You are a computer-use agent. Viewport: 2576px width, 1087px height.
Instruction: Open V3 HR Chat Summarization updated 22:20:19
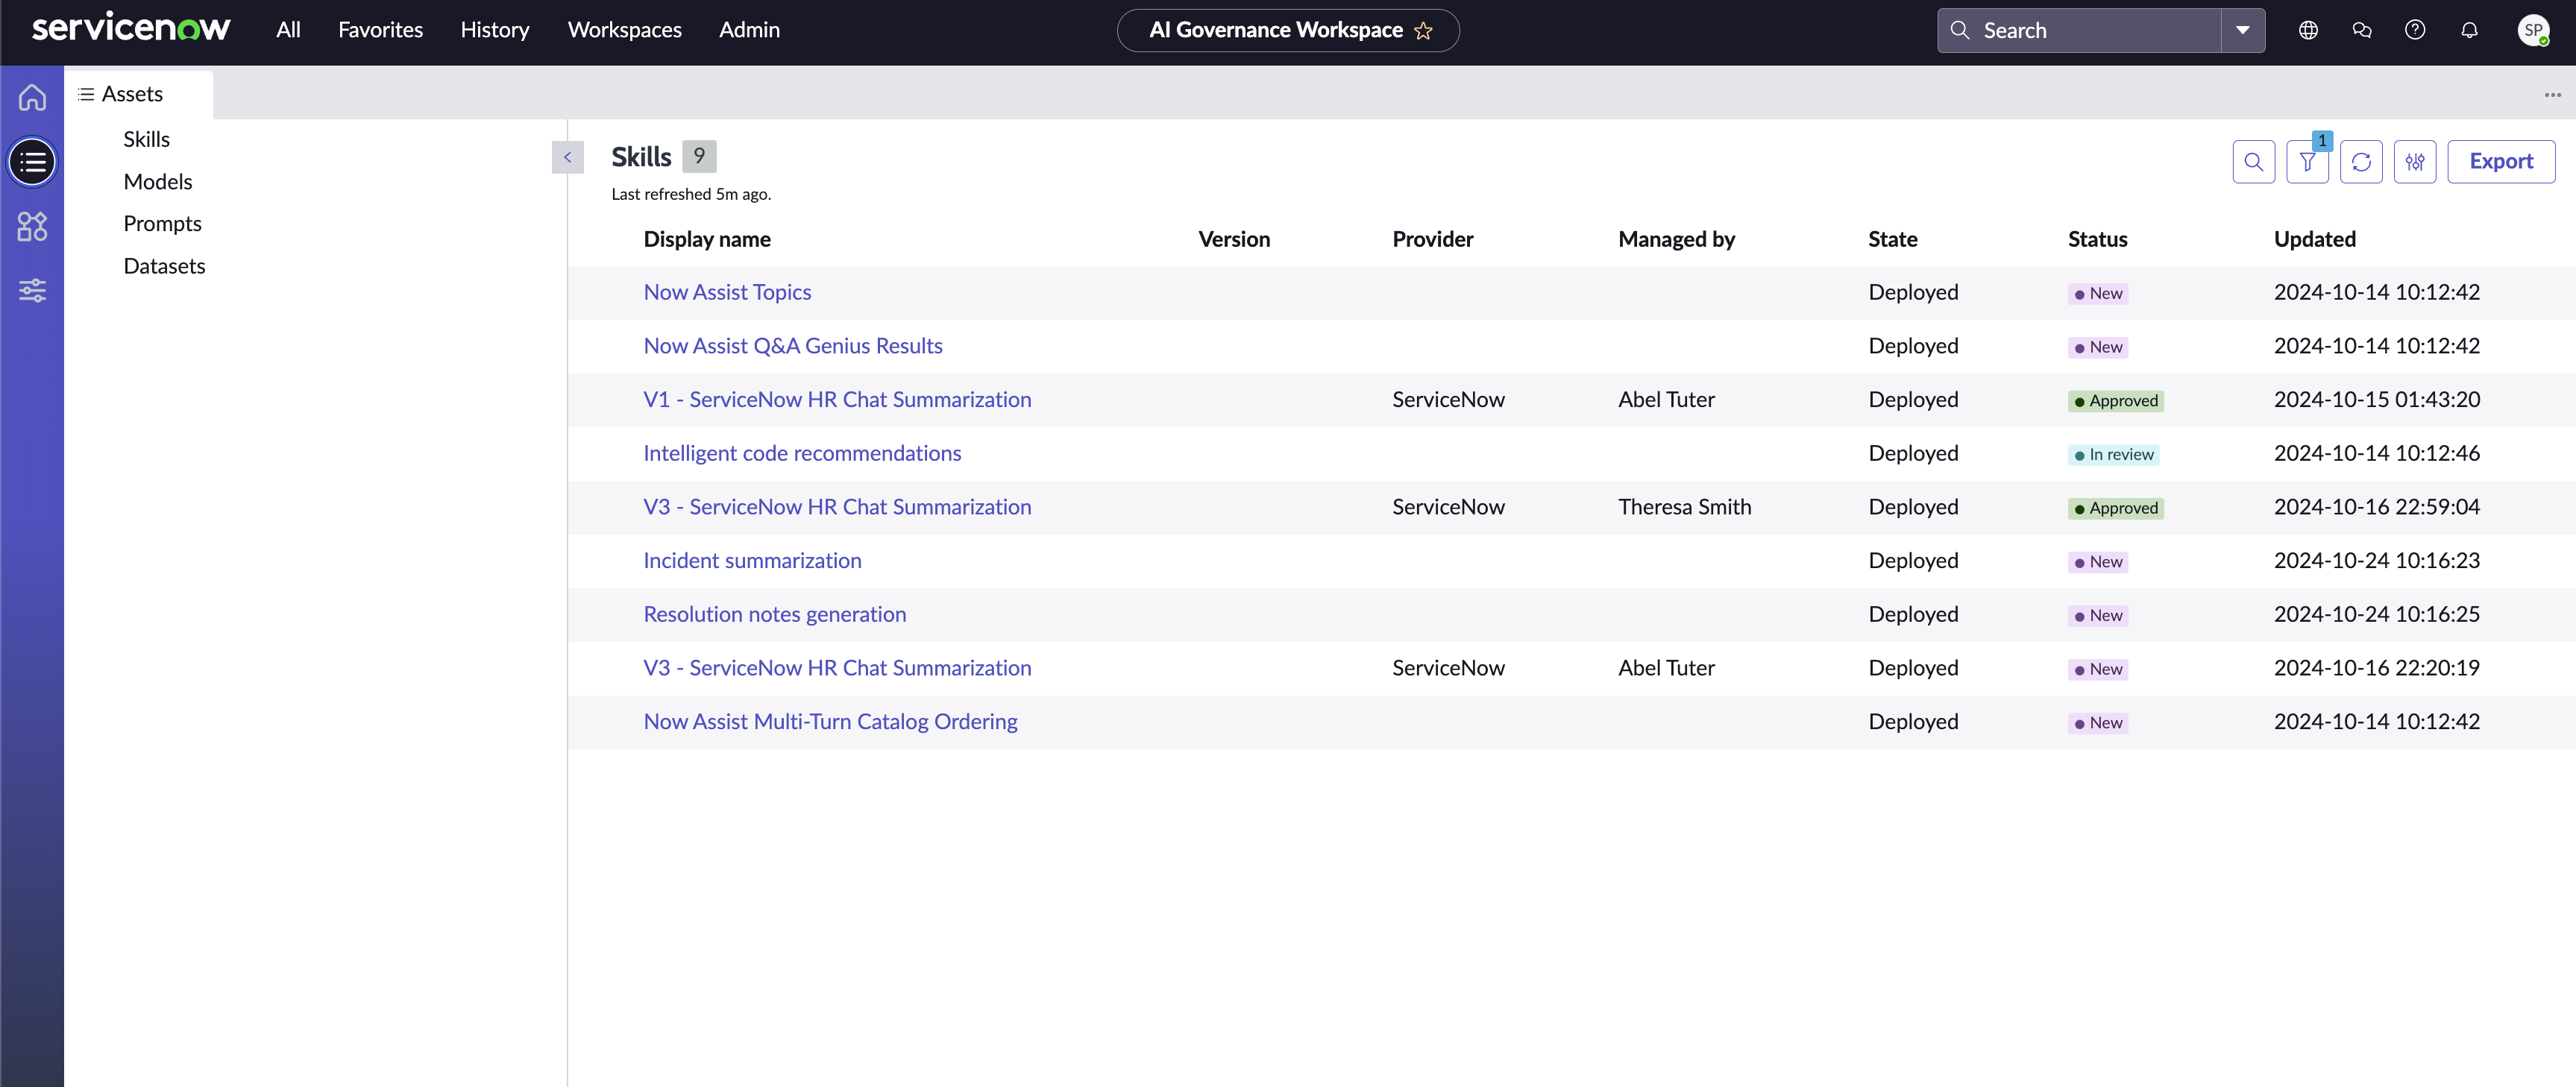[x=837, y=668]
